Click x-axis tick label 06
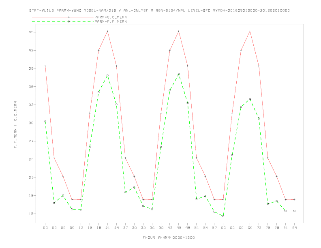This screenshot has width=321, height=248. click(x=63, y=228)
